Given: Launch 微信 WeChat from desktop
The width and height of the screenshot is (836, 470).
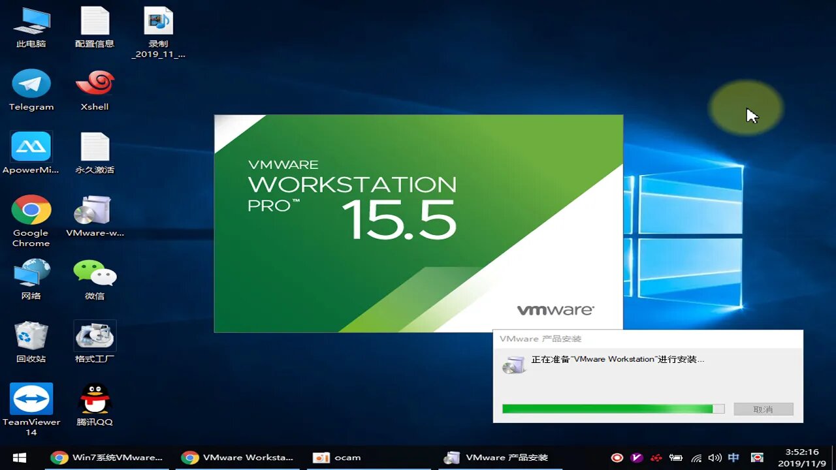Looking at the screenshot, I should (x=95, y=279).
